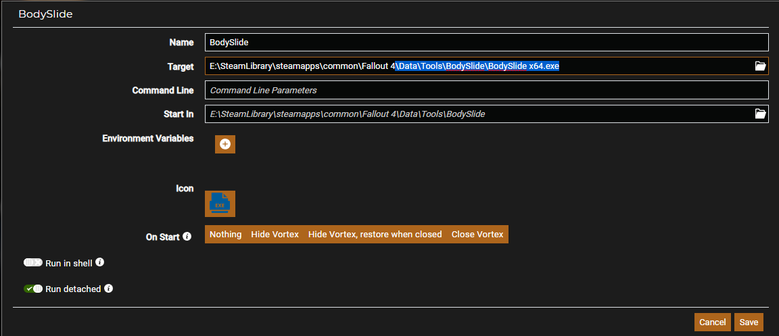The width and height of the screenshot is (779, 336).
Task: Browse for the Target executable file
Action: coord(760,66)
